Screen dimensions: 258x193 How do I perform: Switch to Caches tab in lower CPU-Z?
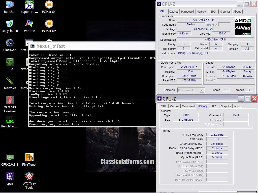point(175,106)
